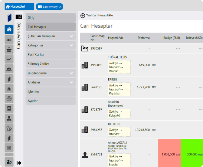Screen dimensions: 203x167
Task: Click customer name Anadolu Üniversitesi
Action: 116,104
